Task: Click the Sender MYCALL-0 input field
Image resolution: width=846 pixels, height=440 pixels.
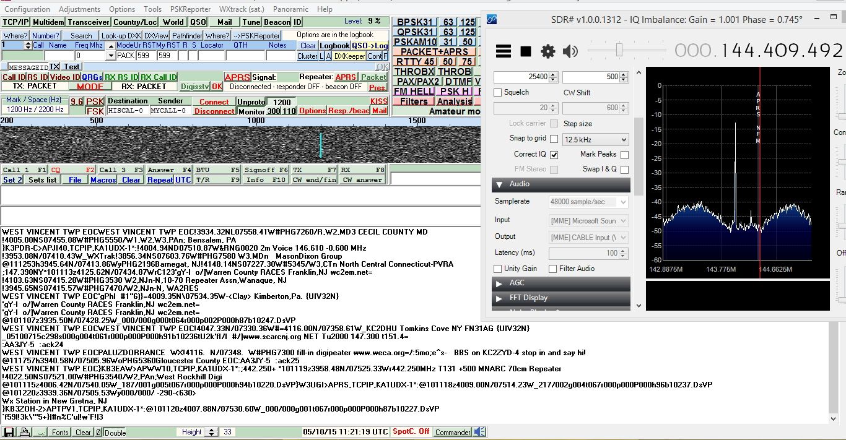Action: pyautogui.click(x=170, y=111)
